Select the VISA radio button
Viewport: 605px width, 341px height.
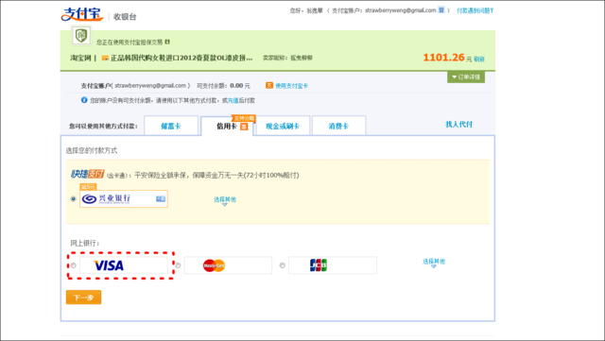[74, 265]
